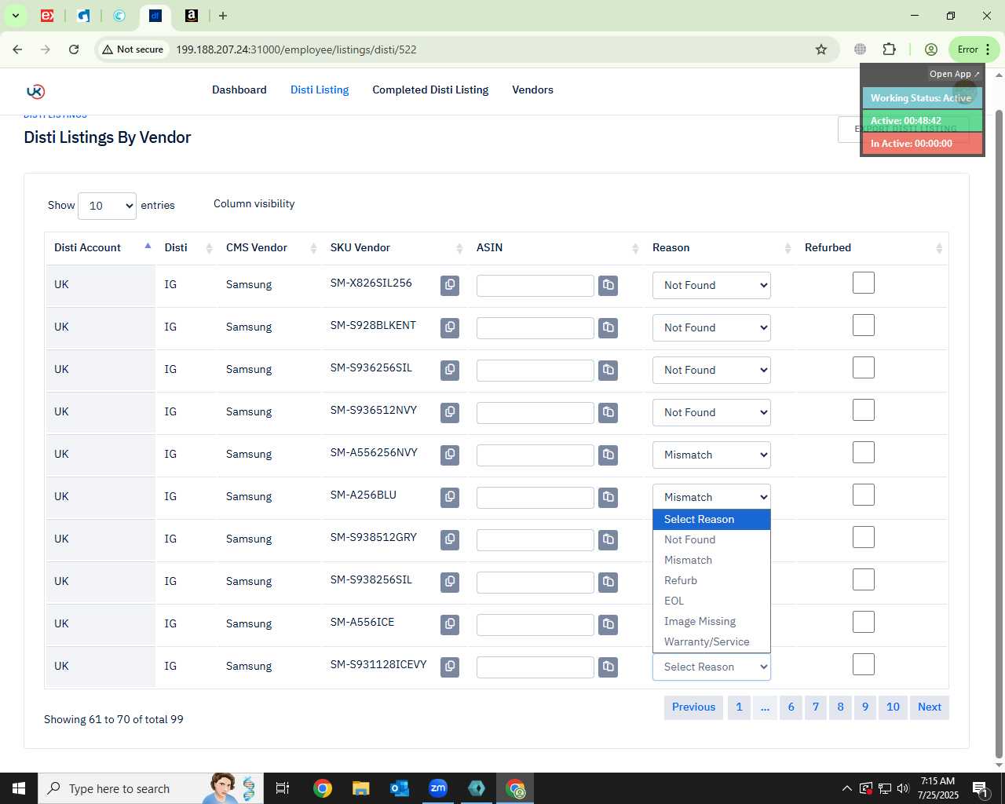Click paste icon beside SM-S928BLKENT ASIN field
The height and width of the screenshot is (804, 1005).
click(x=608, y=327)
